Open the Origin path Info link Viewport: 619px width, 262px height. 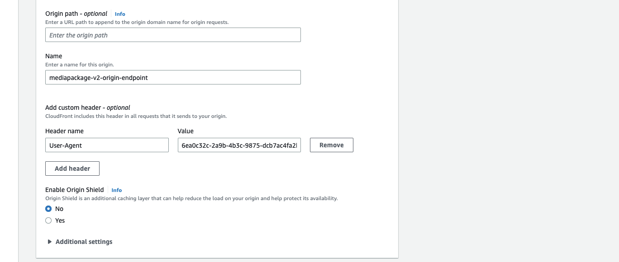(119, 14)
